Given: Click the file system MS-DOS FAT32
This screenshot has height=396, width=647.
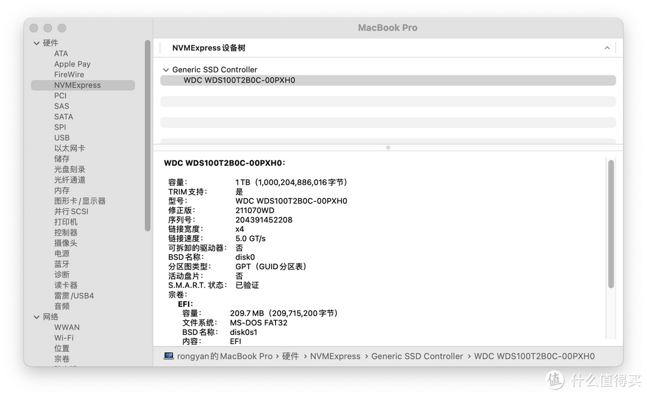Looking at the screenshot, I should pyautogui.click(x=259, y=322).
